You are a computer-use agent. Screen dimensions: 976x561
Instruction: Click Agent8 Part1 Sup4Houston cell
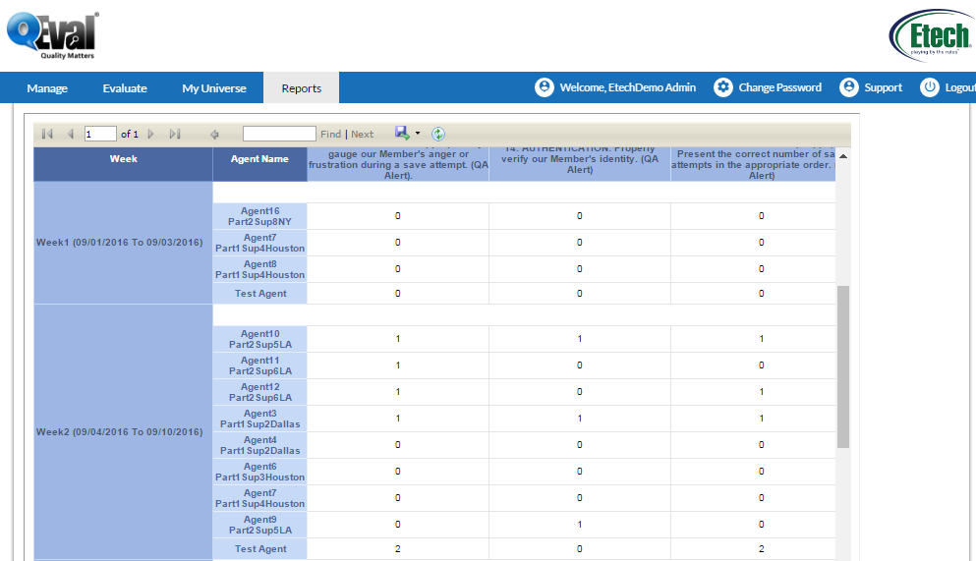click(x=259, y=269)
